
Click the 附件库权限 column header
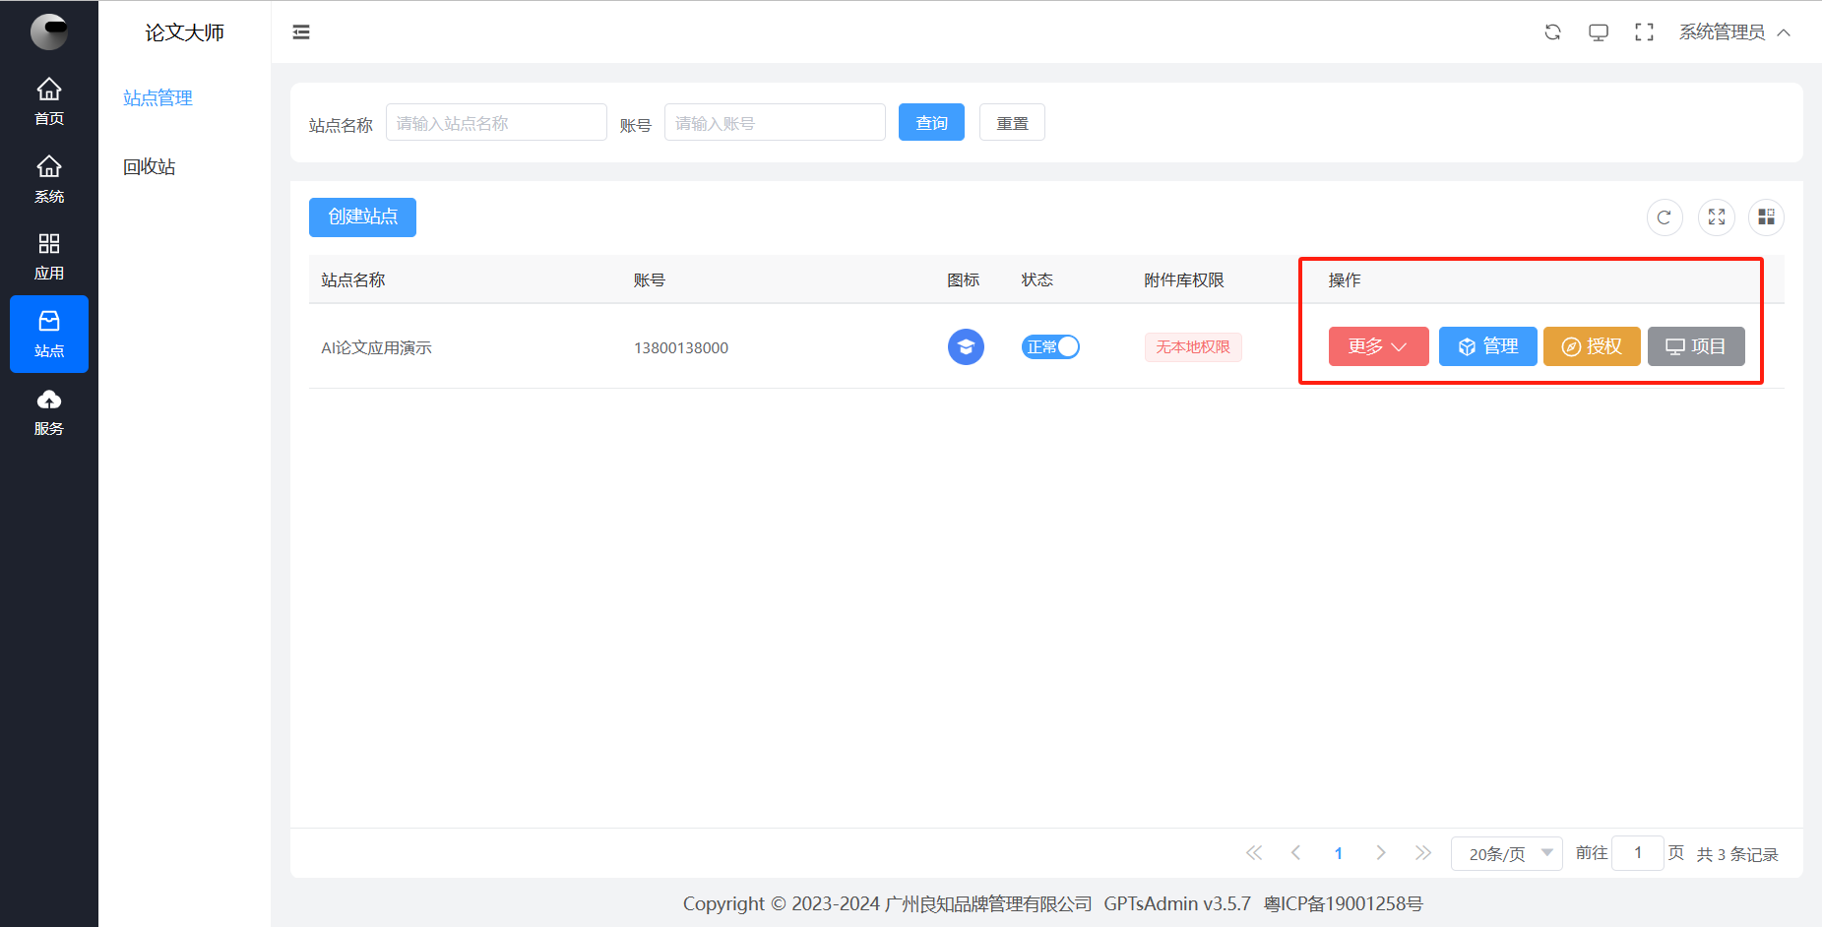[1184, 279]
